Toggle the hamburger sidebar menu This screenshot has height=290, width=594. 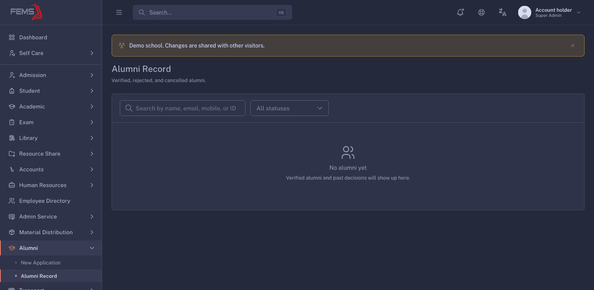119,13
